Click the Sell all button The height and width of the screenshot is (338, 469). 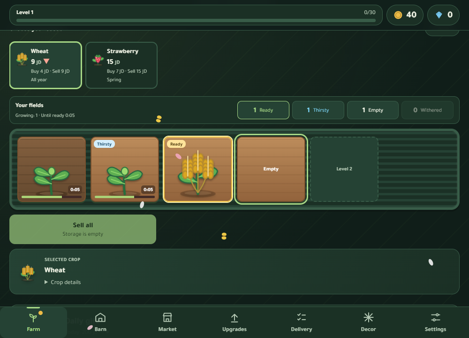pyautogui.click(x=83, y=230)
